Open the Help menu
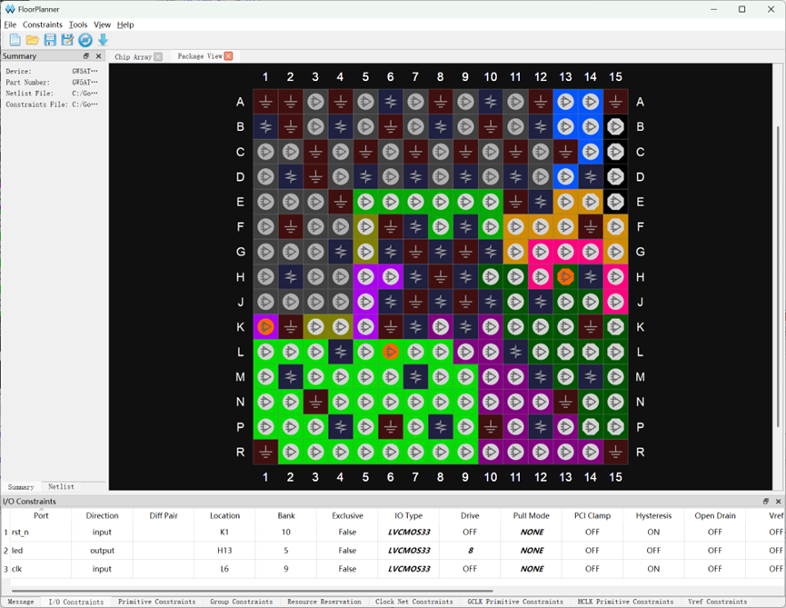This screenshot has width=786, height=608. click(x=125, y=25)
